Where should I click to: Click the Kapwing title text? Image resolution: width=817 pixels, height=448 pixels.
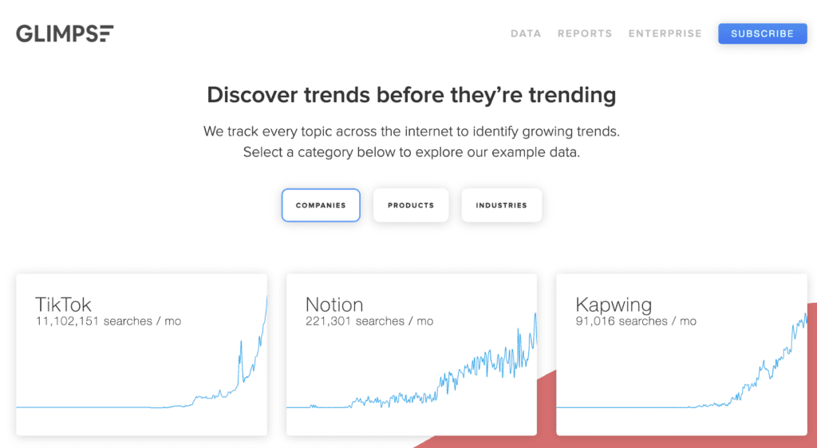(614, 305)
